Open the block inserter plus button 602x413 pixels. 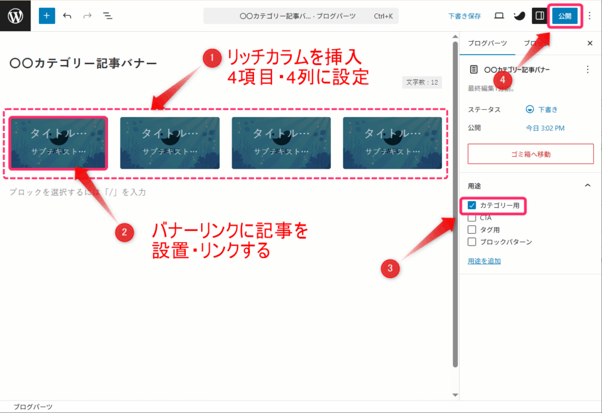pyautogui.click(x=47, y=16)
